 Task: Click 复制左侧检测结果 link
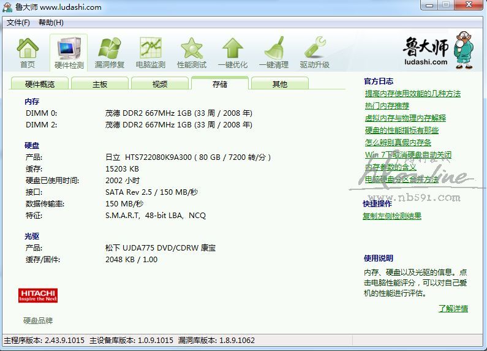[392, 216]
